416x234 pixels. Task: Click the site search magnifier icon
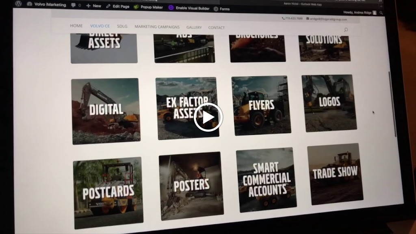[x=346, y=30]
